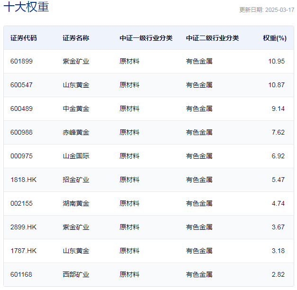This screenshot has width=297, height=290.
Task: Select security code 000975
Action: [21, 156]
